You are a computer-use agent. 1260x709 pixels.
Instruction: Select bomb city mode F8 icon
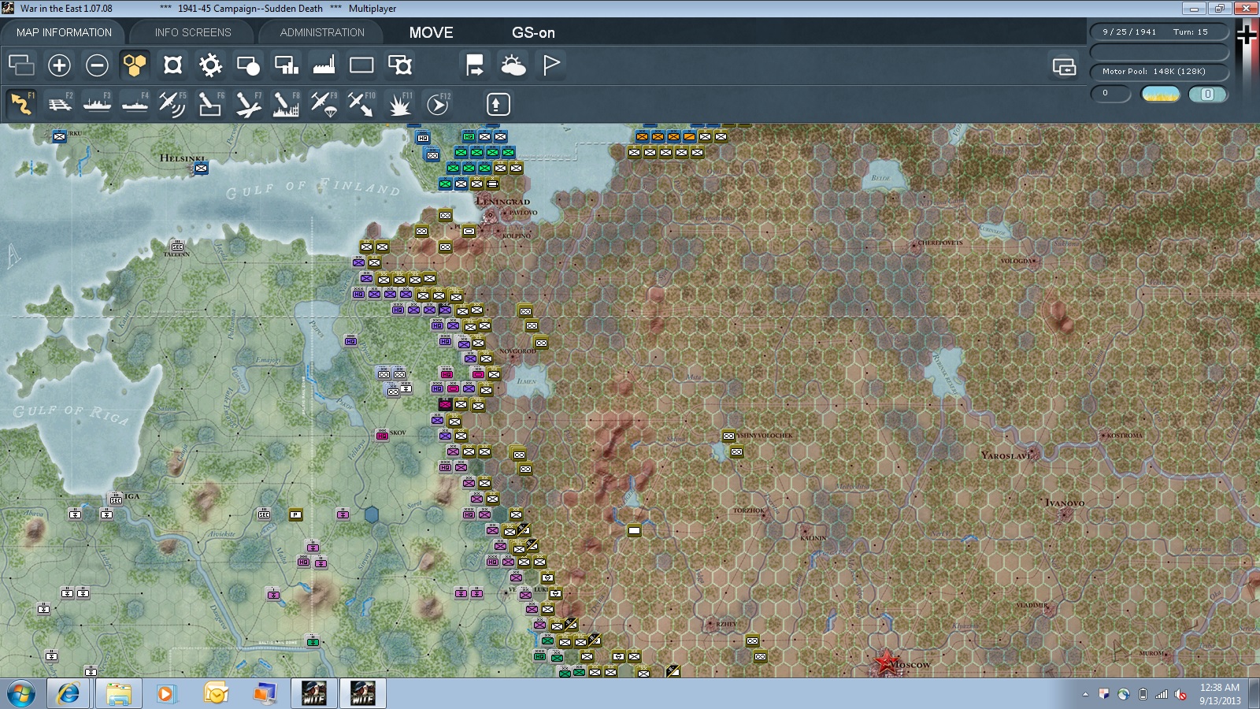[x=286, y=104]
